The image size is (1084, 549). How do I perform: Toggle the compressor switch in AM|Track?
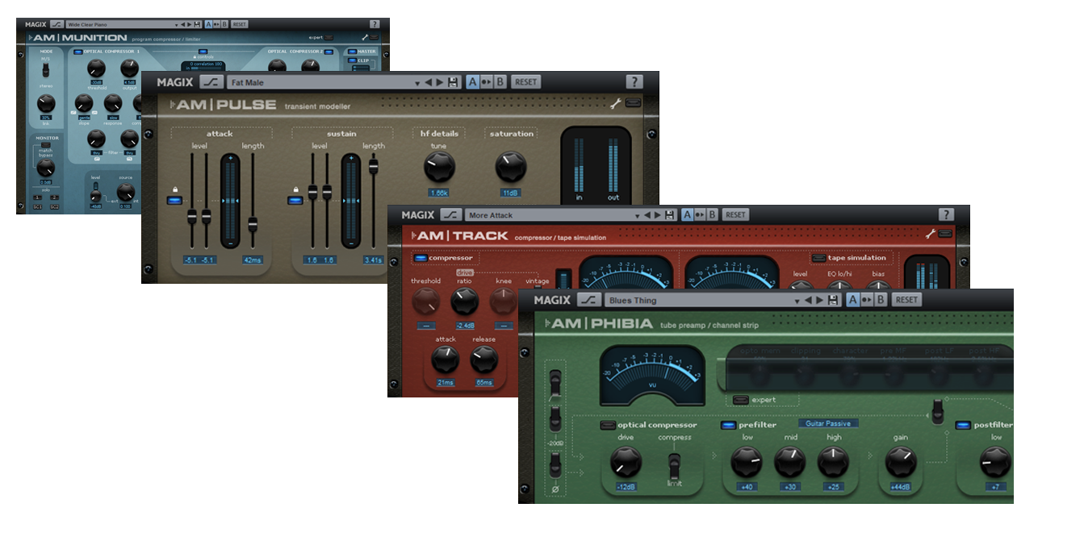coord(420,258)
